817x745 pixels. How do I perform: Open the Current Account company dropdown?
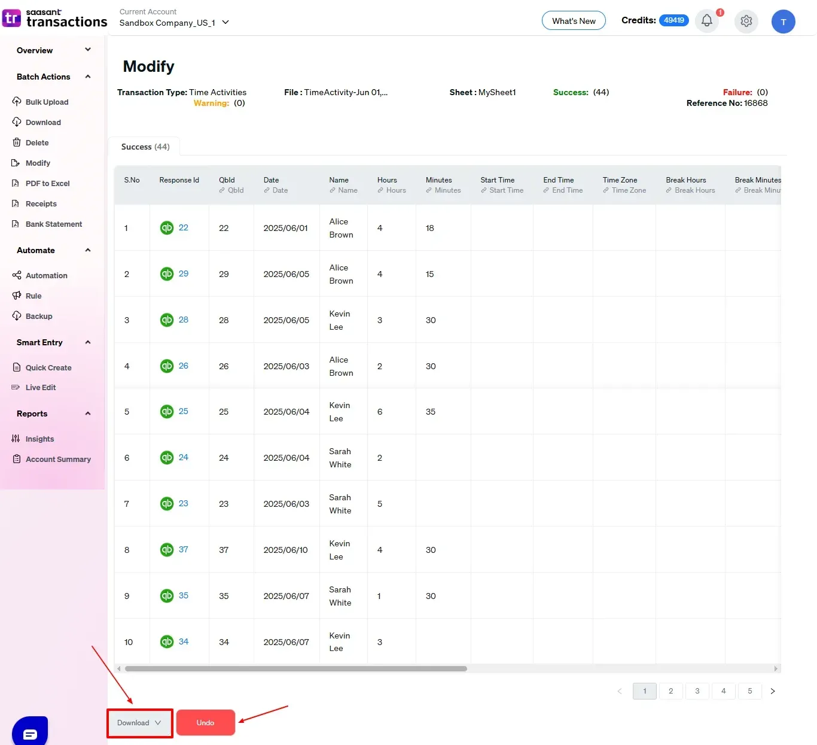click(x=174, y=23)
